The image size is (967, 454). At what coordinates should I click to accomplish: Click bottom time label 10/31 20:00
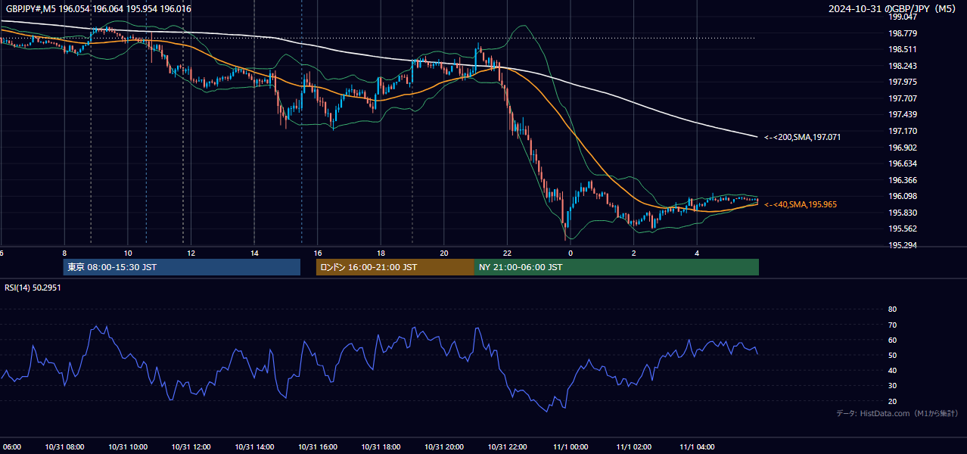pos(443,446)
